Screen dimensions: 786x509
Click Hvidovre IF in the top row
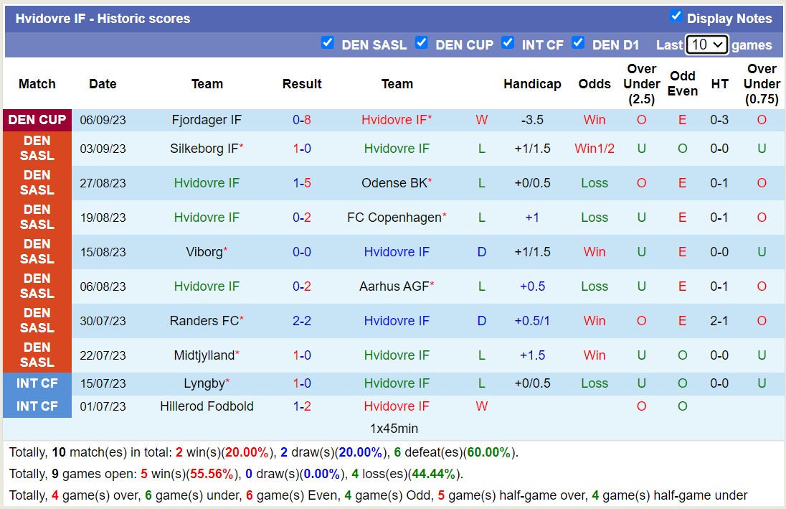tap(397, 120)
